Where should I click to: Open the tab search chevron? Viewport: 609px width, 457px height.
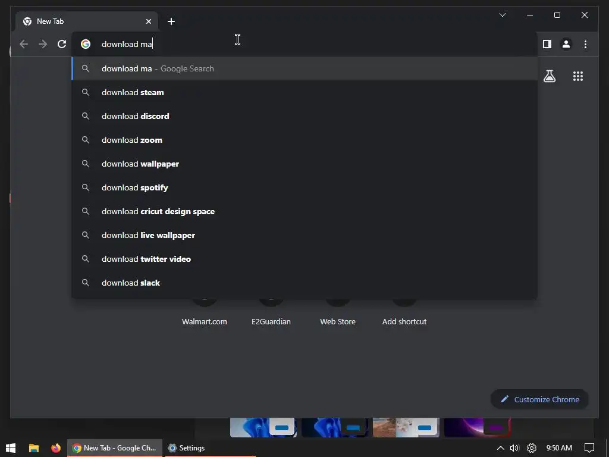(x=502, y=15)
